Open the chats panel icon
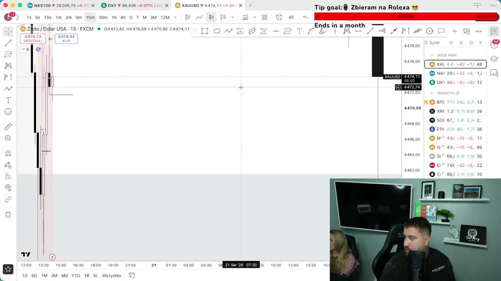 point(494,73)
